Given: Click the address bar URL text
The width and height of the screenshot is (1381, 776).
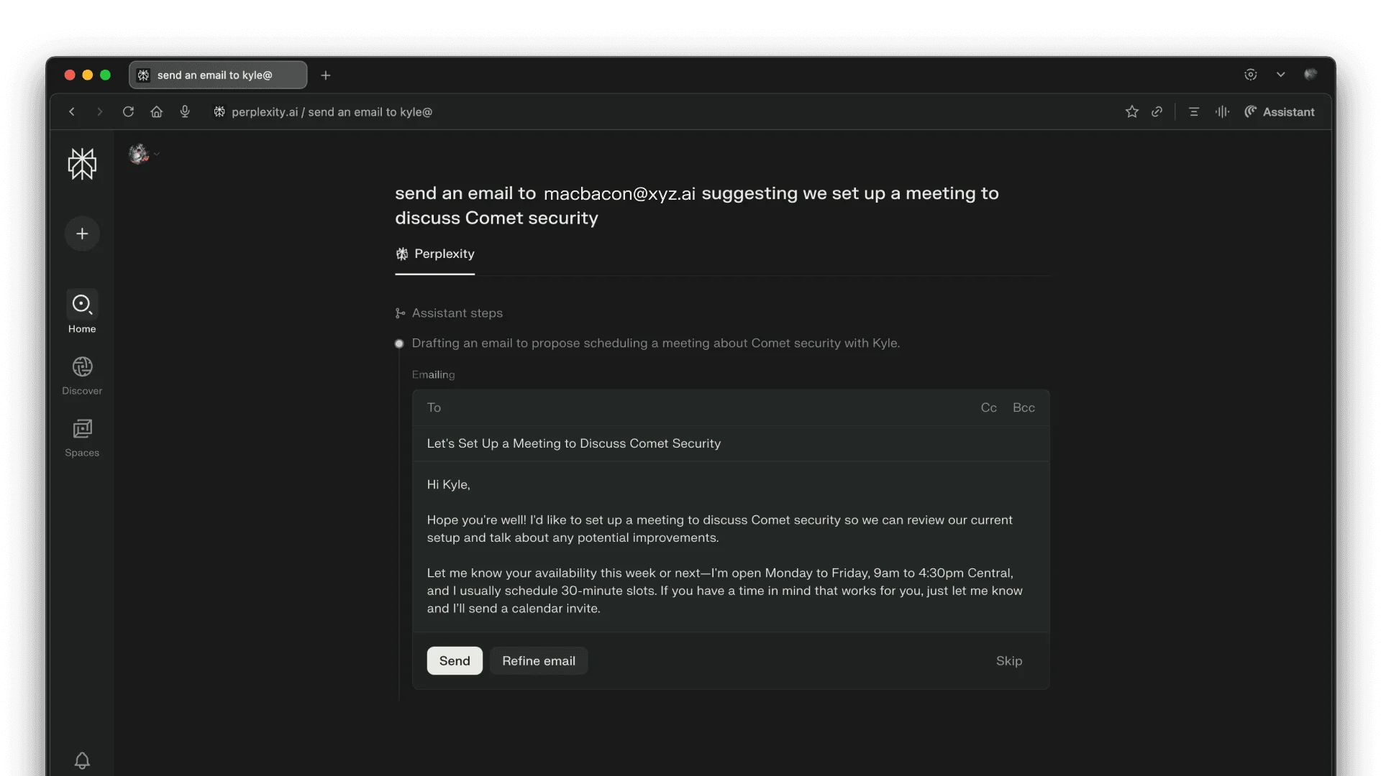Looking at the screenshot, I should click(x=332, y=112).
